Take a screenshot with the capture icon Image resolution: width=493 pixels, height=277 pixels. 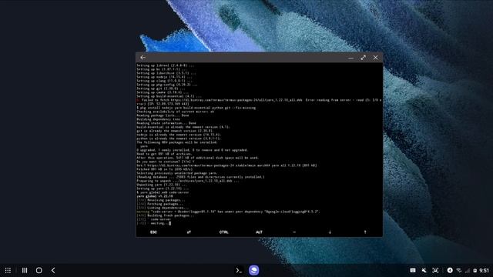click(x=435, y=270)
